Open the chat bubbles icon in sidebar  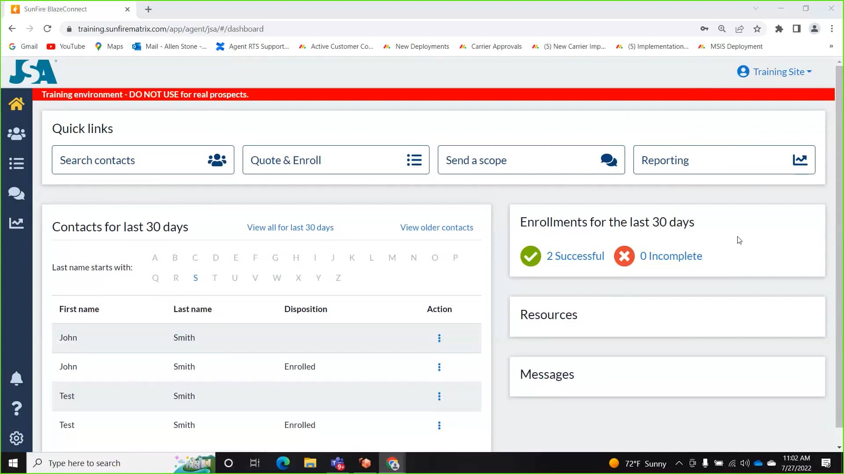coord(16,194)
